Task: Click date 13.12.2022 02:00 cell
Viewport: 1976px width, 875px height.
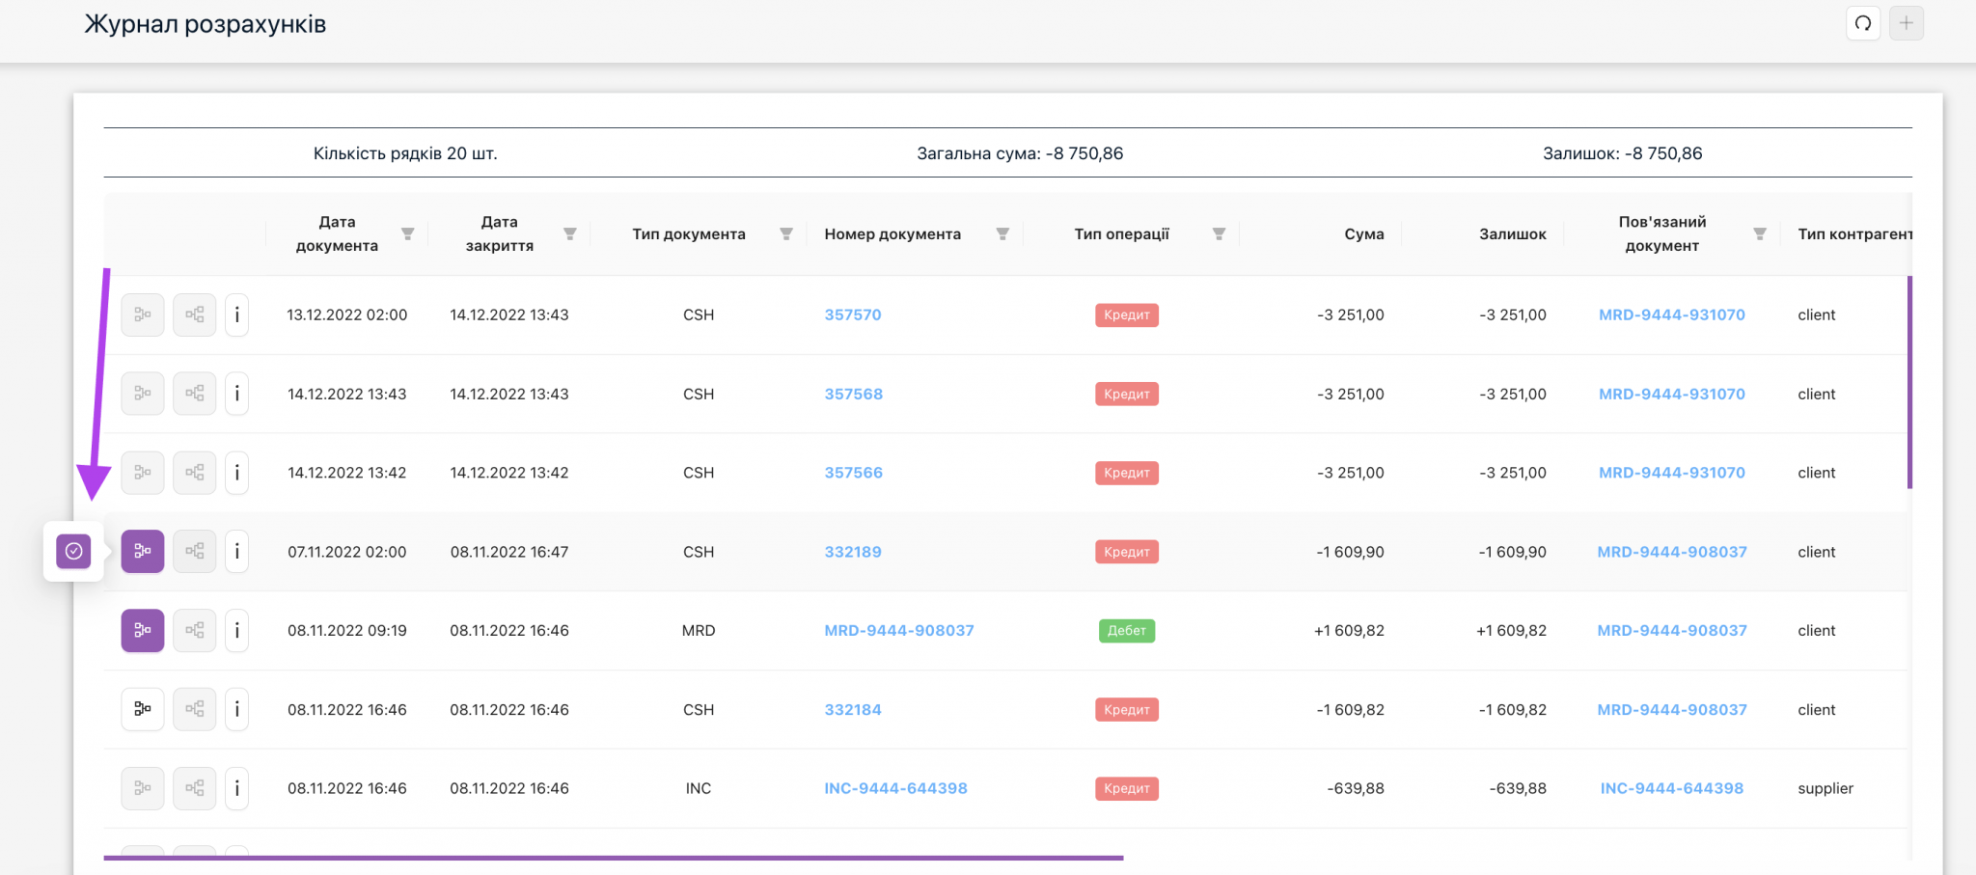Action: [x=347, y=314]
